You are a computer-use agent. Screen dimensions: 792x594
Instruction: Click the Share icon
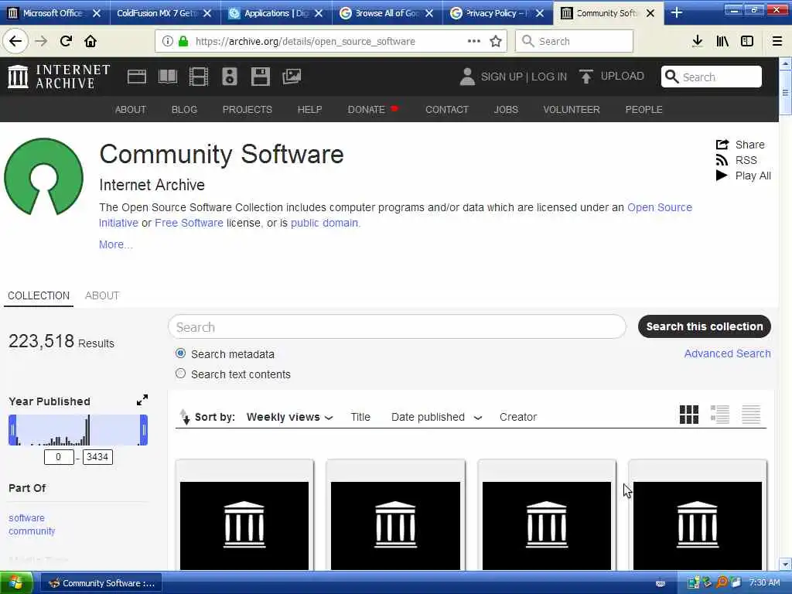pyautogui.click(x=722, y=145)
